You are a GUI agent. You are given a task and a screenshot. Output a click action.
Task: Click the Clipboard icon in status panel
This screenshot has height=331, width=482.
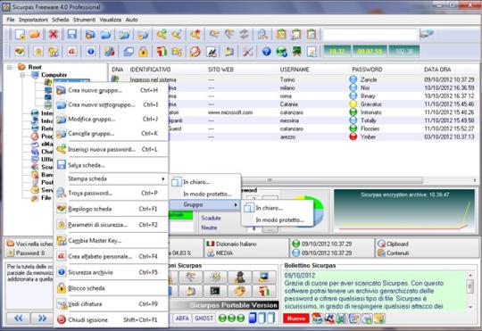click(381, 244)
